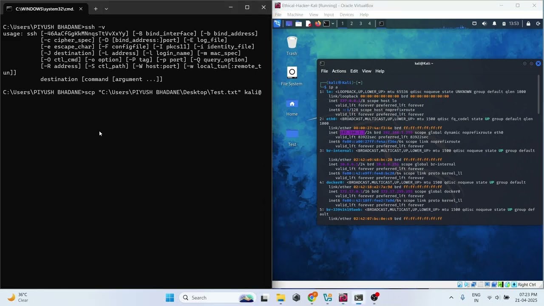The height and width of the screenshot is (306, 544).
Task: Switch to Kali workspace 4
Action: click(369, 23)
